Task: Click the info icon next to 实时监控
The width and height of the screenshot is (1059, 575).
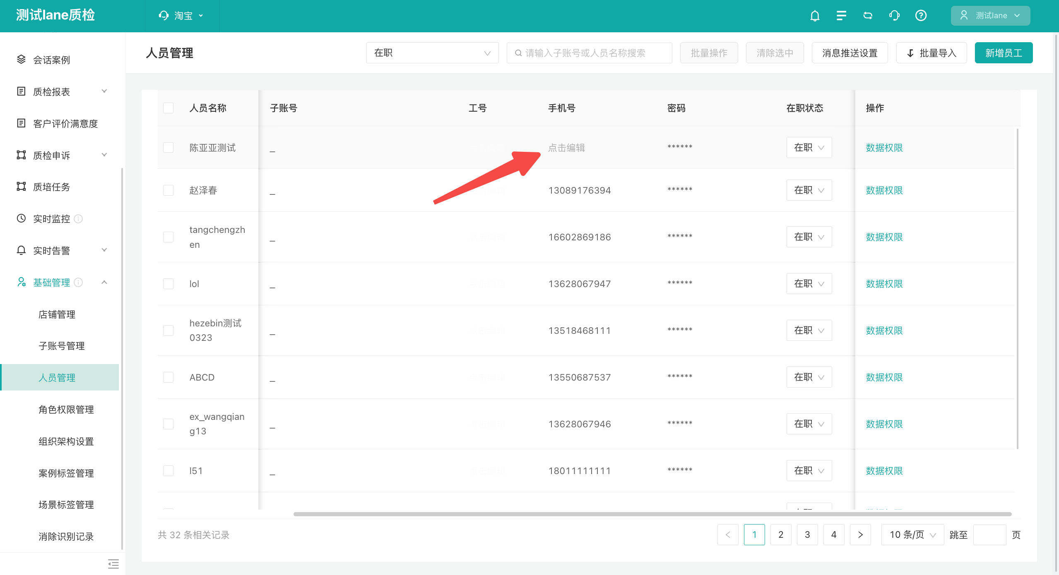Action: coord(78,218)
